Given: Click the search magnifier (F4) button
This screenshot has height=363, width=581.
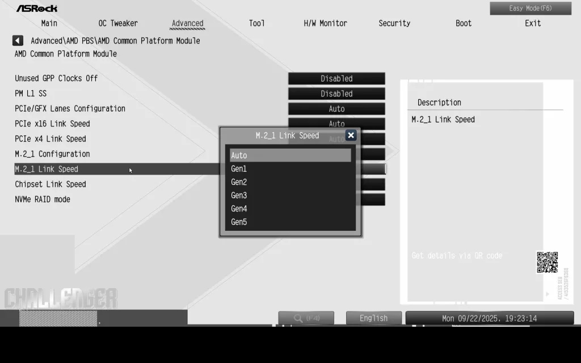Looking at the screenshot, I should 306,318.
